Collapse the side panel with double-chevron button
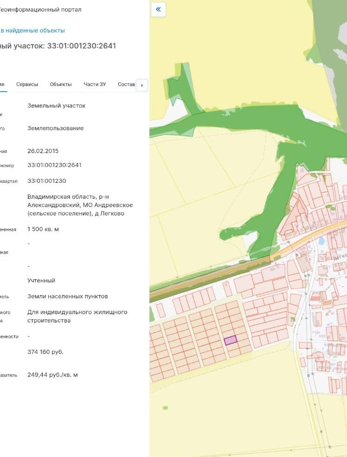The width and height of the screenshot is (347, 457). point(159,9)
